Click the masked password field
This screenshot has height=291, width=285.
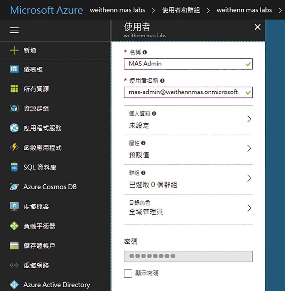click(x=188, y=257)
